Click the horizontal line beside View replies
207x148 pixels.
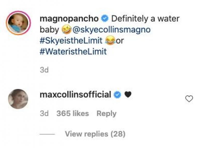pos(47,134)
